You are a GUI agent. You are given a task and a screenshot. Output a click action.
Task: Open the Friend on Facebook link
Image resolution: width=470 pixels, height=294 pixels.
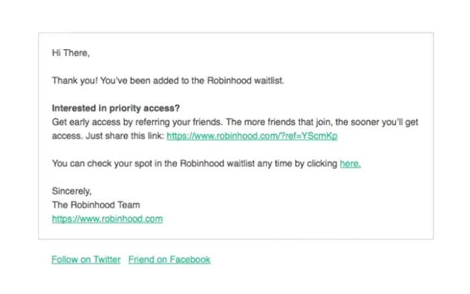pyautogui.click(x=169, y=260)
